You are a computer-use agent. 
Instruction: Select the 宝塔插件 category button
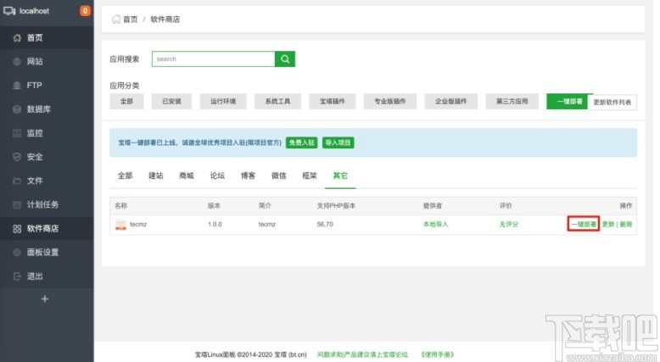[332, 102]
